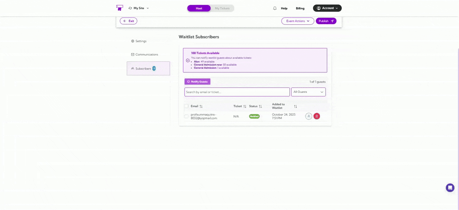Screen dimensions: 459x210
Task: Select the Settings gear in the sidebar
Action: [133, 41]
